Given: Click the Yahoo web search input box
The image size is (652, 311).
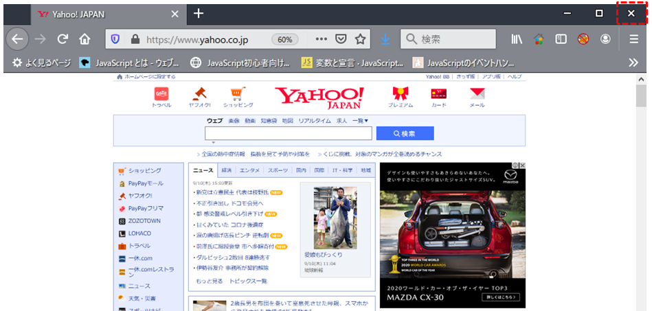Looking at the screenshot, I should click(288, 133).
